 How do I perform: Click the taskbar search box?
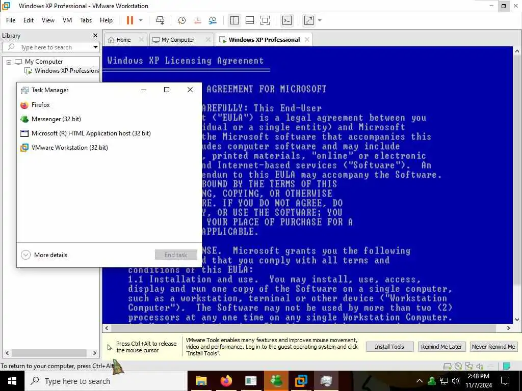pos(106,381)
